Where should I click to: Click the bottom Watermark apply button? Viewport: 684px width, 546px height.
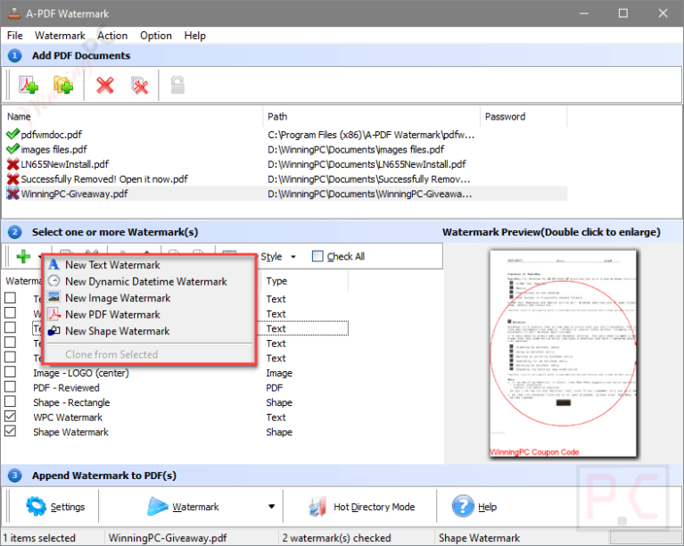[x=183, y=506]
